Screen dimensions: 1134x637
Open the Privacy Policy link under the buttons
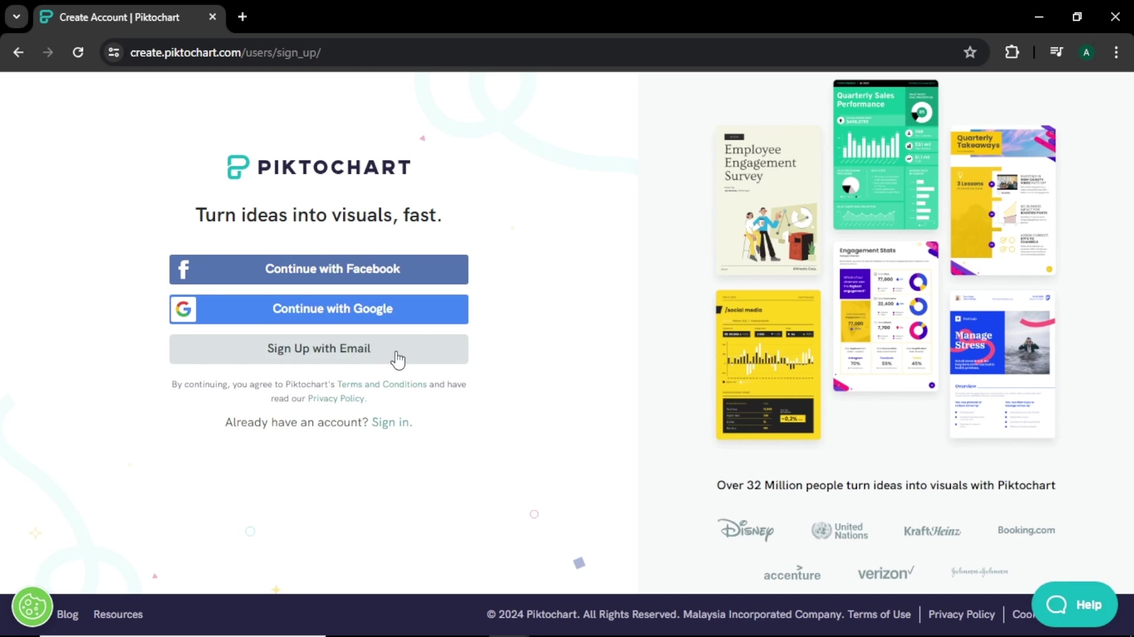pos(336,399)
